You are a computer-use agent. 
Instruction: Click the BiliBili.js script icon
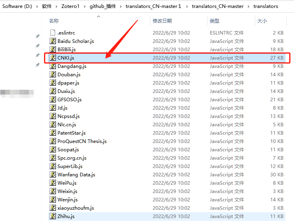tap(53, 49)
